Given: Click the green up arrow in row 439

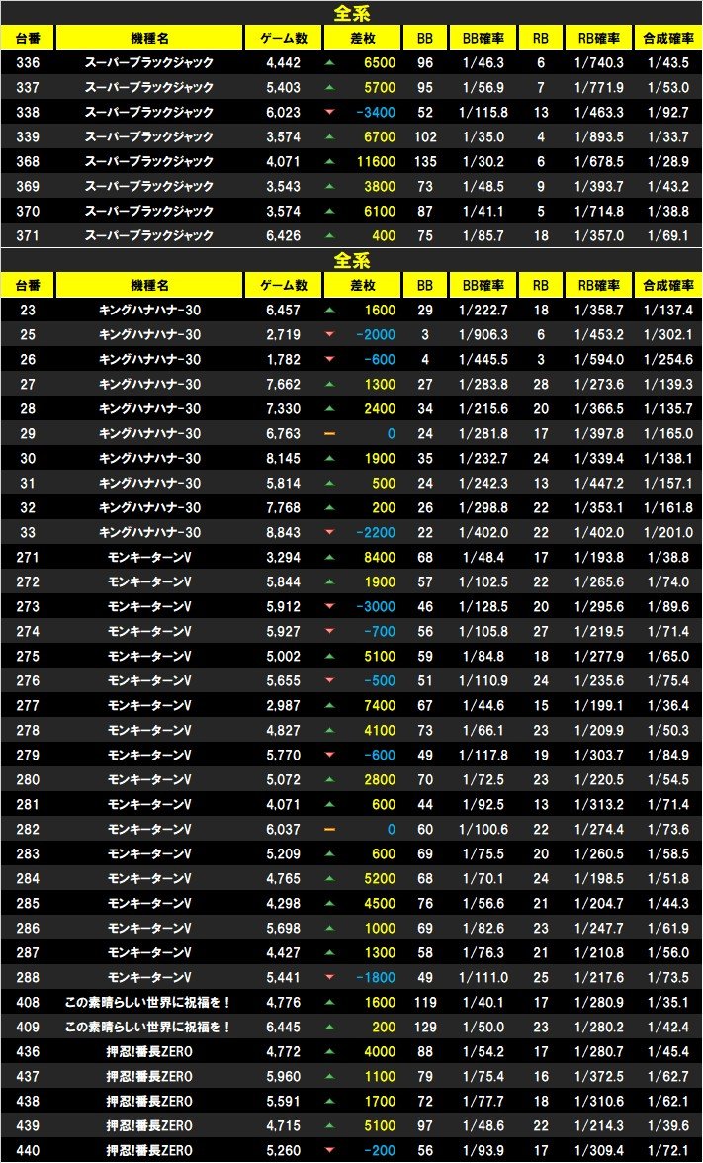Looking at the screenshot, I should coord(330,1125).
